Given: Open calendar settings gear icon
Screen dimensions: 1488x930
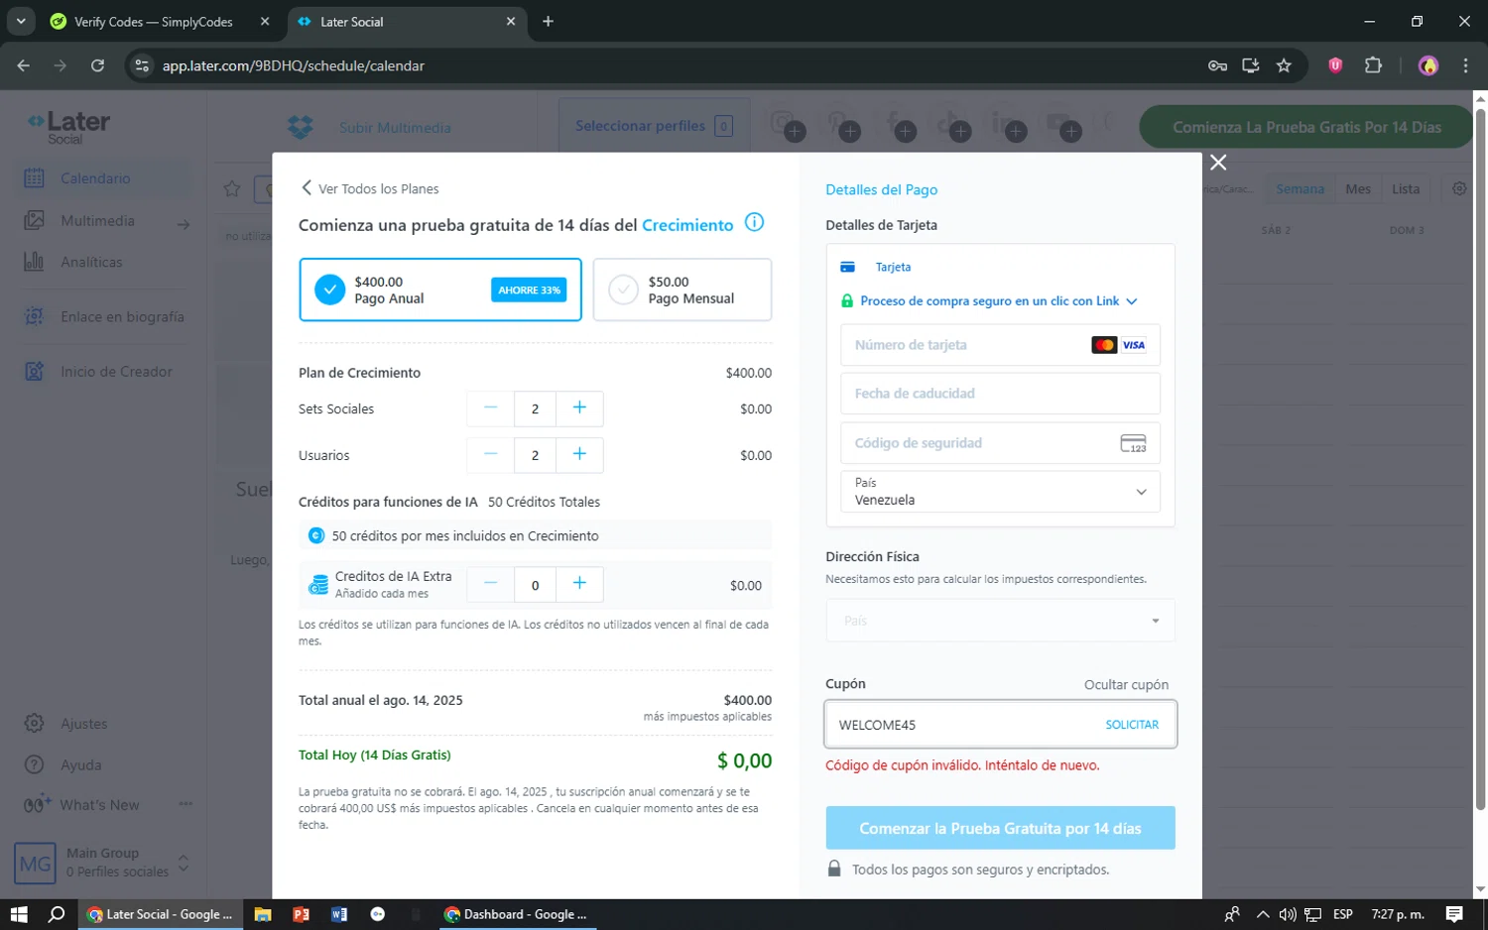Looking at the screenshot, I should pos(1459,188).
